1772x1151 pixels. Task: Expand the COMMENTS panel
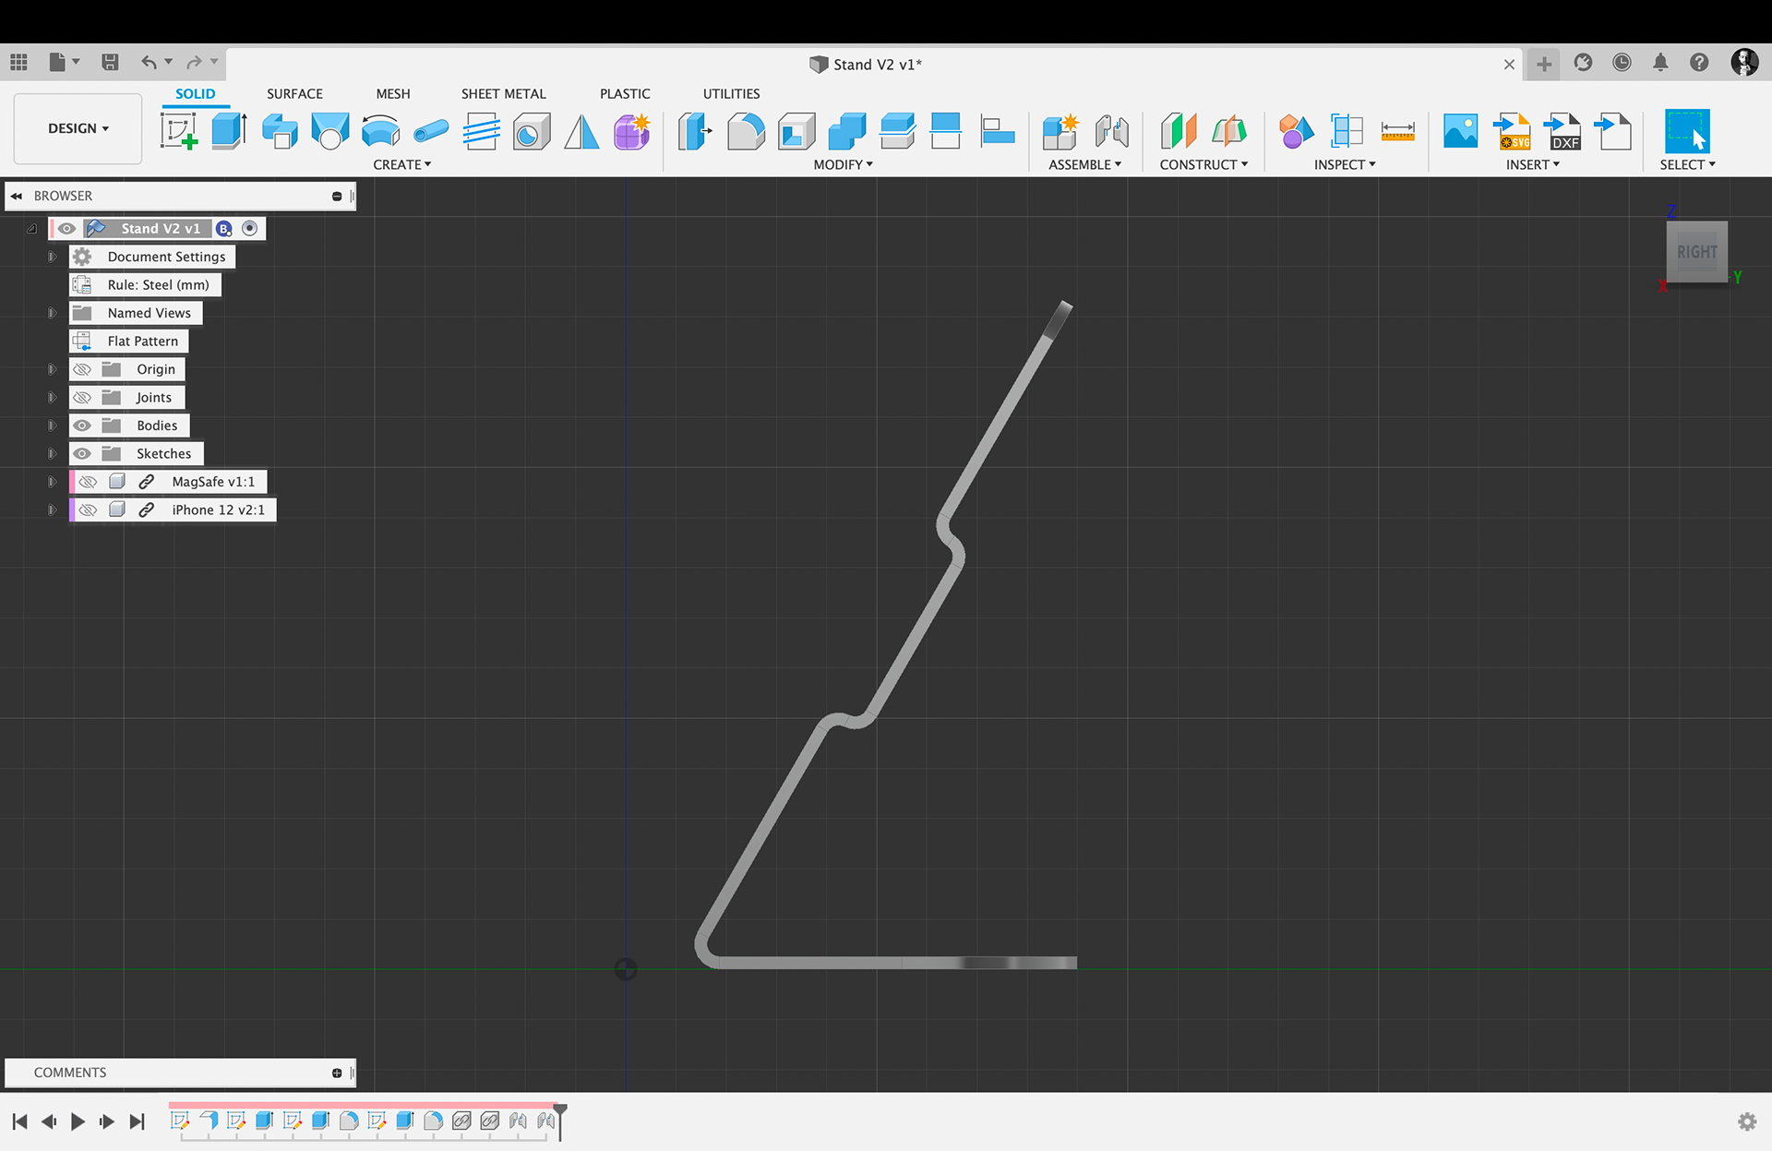pyautogui.click(x=337, y=1073)
